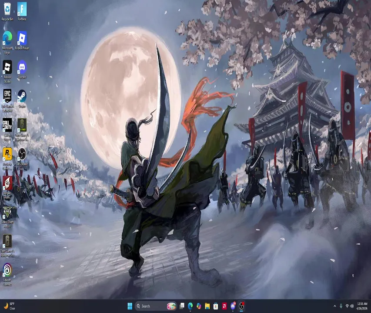Select the Rockstar Games Launcher shortcut
Viewport: 371px width, 313px height.
[x=7, y=159]
